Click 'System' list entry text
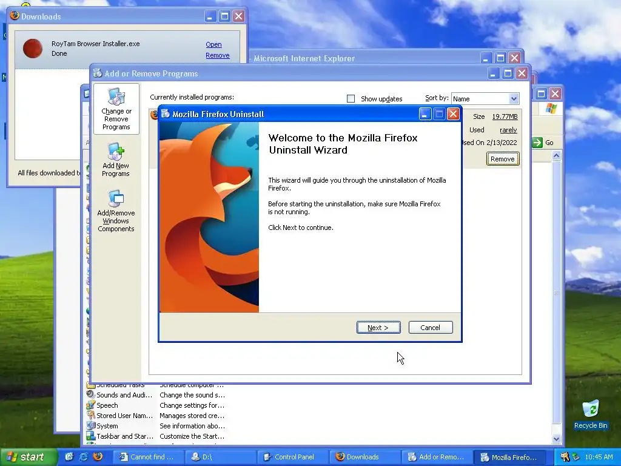This screenshot has height=466, width=621. point(107,426)
